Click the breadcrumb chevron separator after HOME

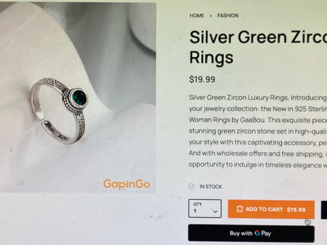click(x=211, y=16)
